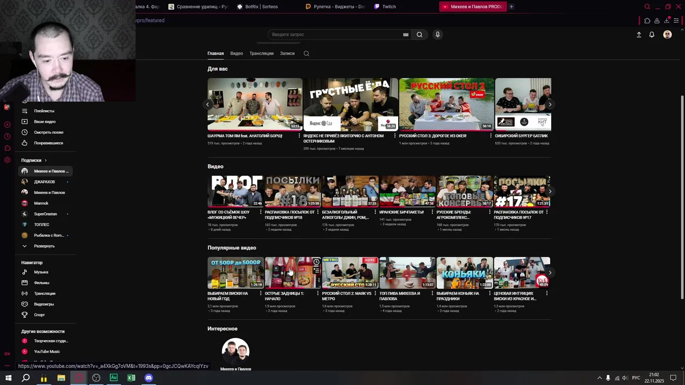Screen dimensions: 685x385
Task: Open Adobe Audition from taskbar
Action: (x=113, y=378)
